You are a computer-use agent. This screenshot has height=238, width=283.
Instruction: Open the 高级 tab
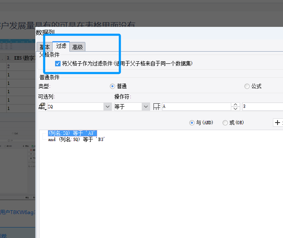(x=77, y=47)
